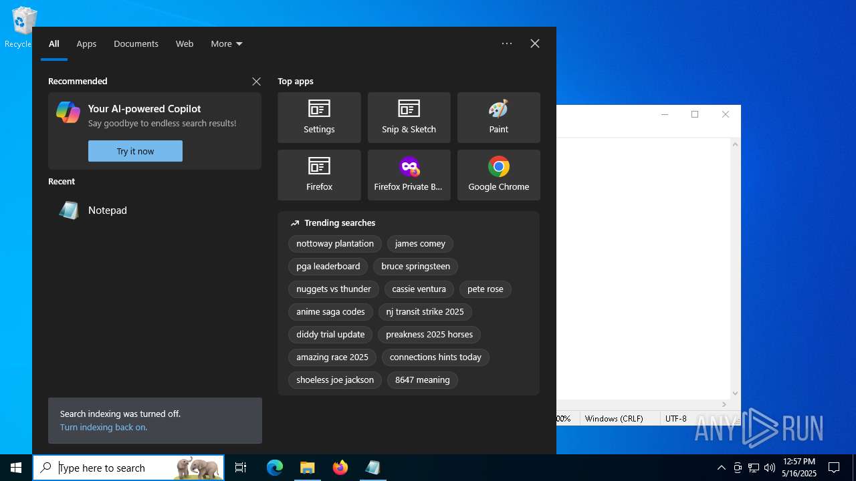
Task: Open Task View from taskbar
Action: tap(241, 468)
